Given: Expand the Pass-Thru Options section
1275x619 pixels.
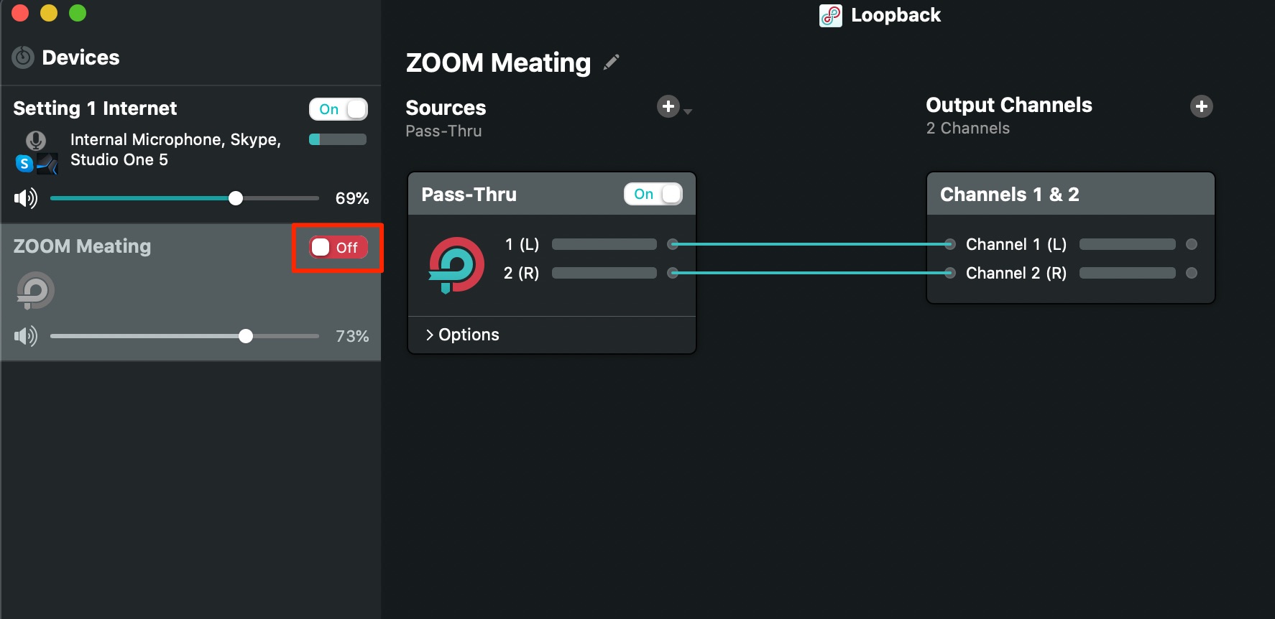Looking at the screenshot, I should coord(462,335).
